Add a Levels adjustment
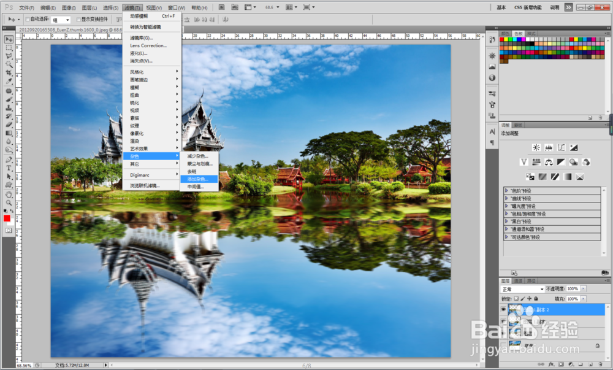 click(549, 147)
